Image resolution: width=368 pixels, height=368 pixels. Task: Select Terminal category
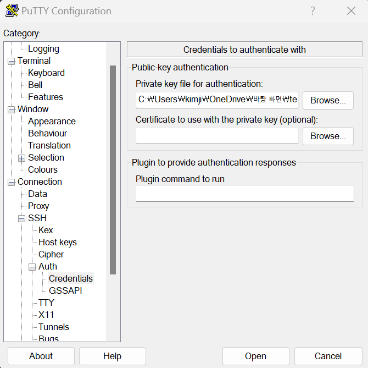pos(34,61)
